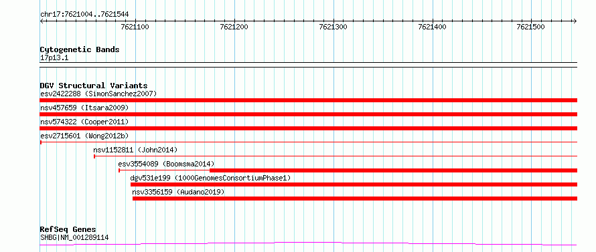The width and height of the screenshot is (596, 252).
Task: Click the left arrow of the ruler
Action: click(42, 21)
